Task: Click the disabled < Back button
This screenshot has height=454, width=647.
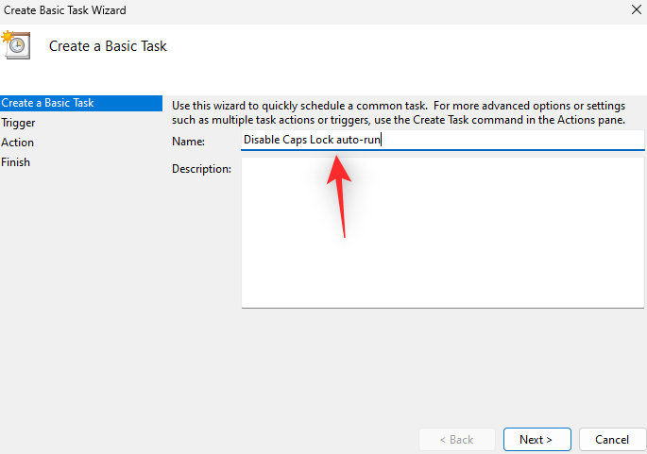Action: click(x=457, y=440)
